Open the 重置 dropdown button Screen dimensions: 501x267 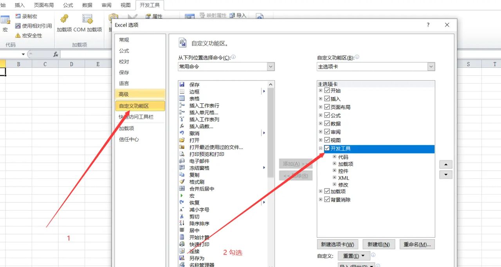pos(354,256)
